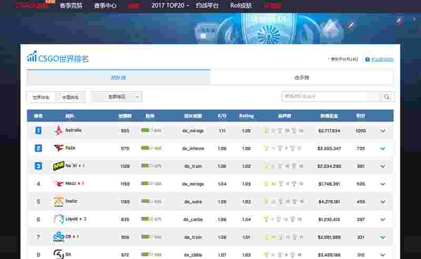Open the Roll皮肤 nav item
The height and width of the screenshot is (259, 421).
(241, 5)
